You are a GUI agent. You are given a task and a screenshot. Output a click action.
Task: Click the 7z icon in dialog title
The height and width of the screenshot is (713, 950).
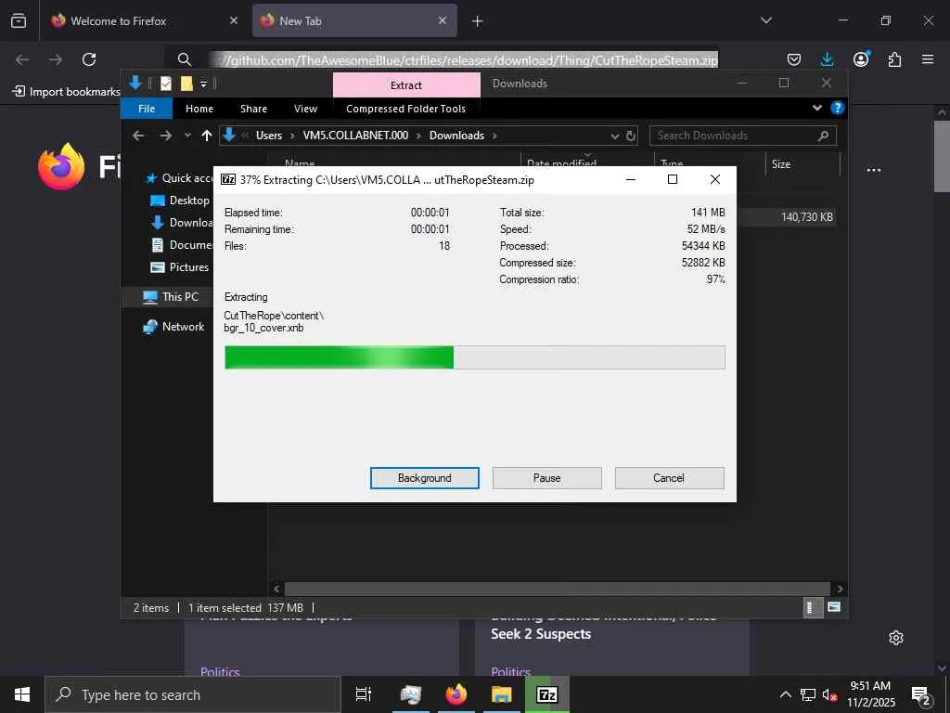click(x=228, y=179)
